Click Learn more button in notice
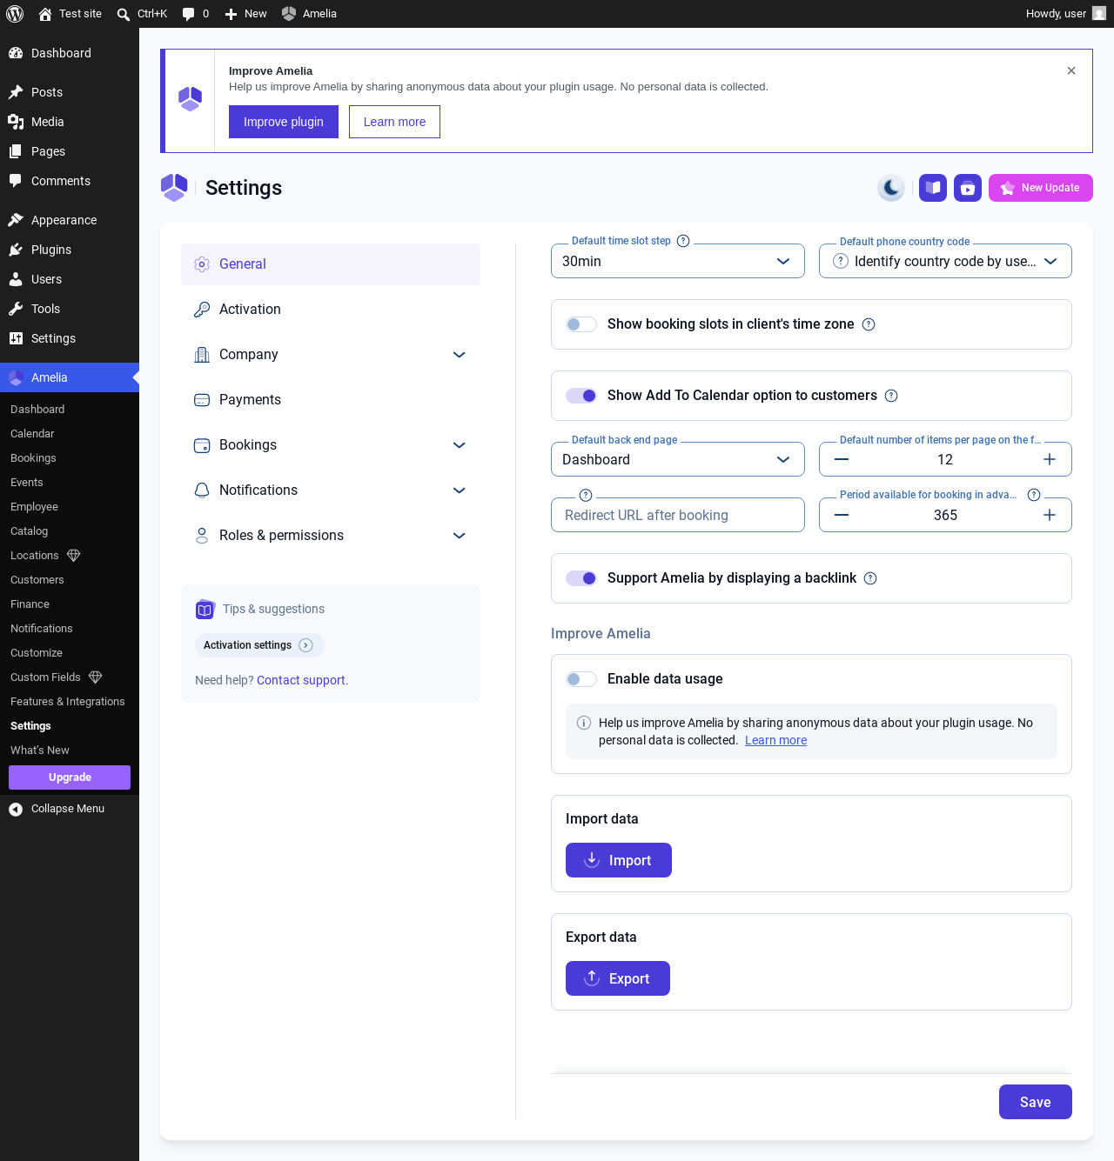 pyautogui.click(x=394, y=122)
